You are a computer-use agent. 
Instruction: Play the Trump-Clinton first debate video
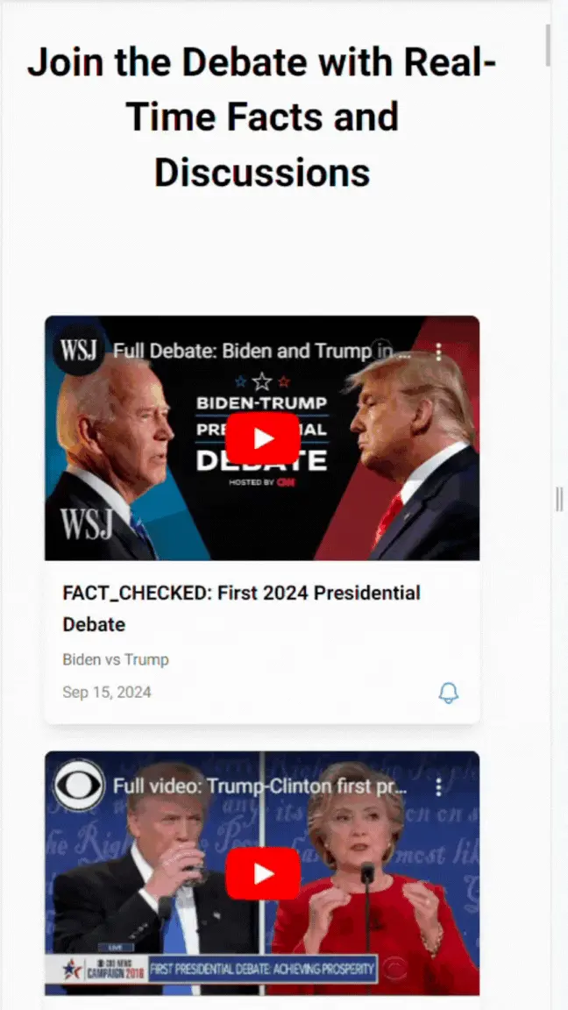coord(262,873)
